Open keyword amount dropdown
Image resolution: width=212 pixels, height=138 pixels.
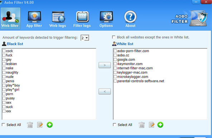click(x=87, y=38)
